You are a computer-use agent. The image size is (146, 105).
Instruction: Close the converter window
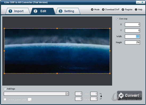tap(142, 2)
